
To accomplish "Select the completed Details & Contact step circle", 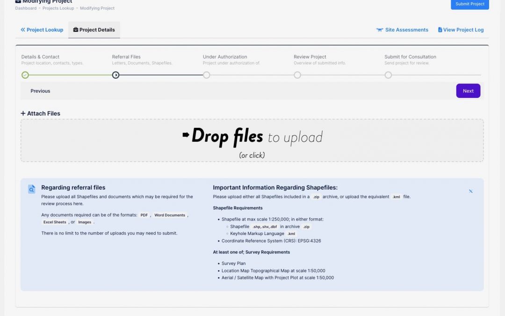I will click(25, 75).
